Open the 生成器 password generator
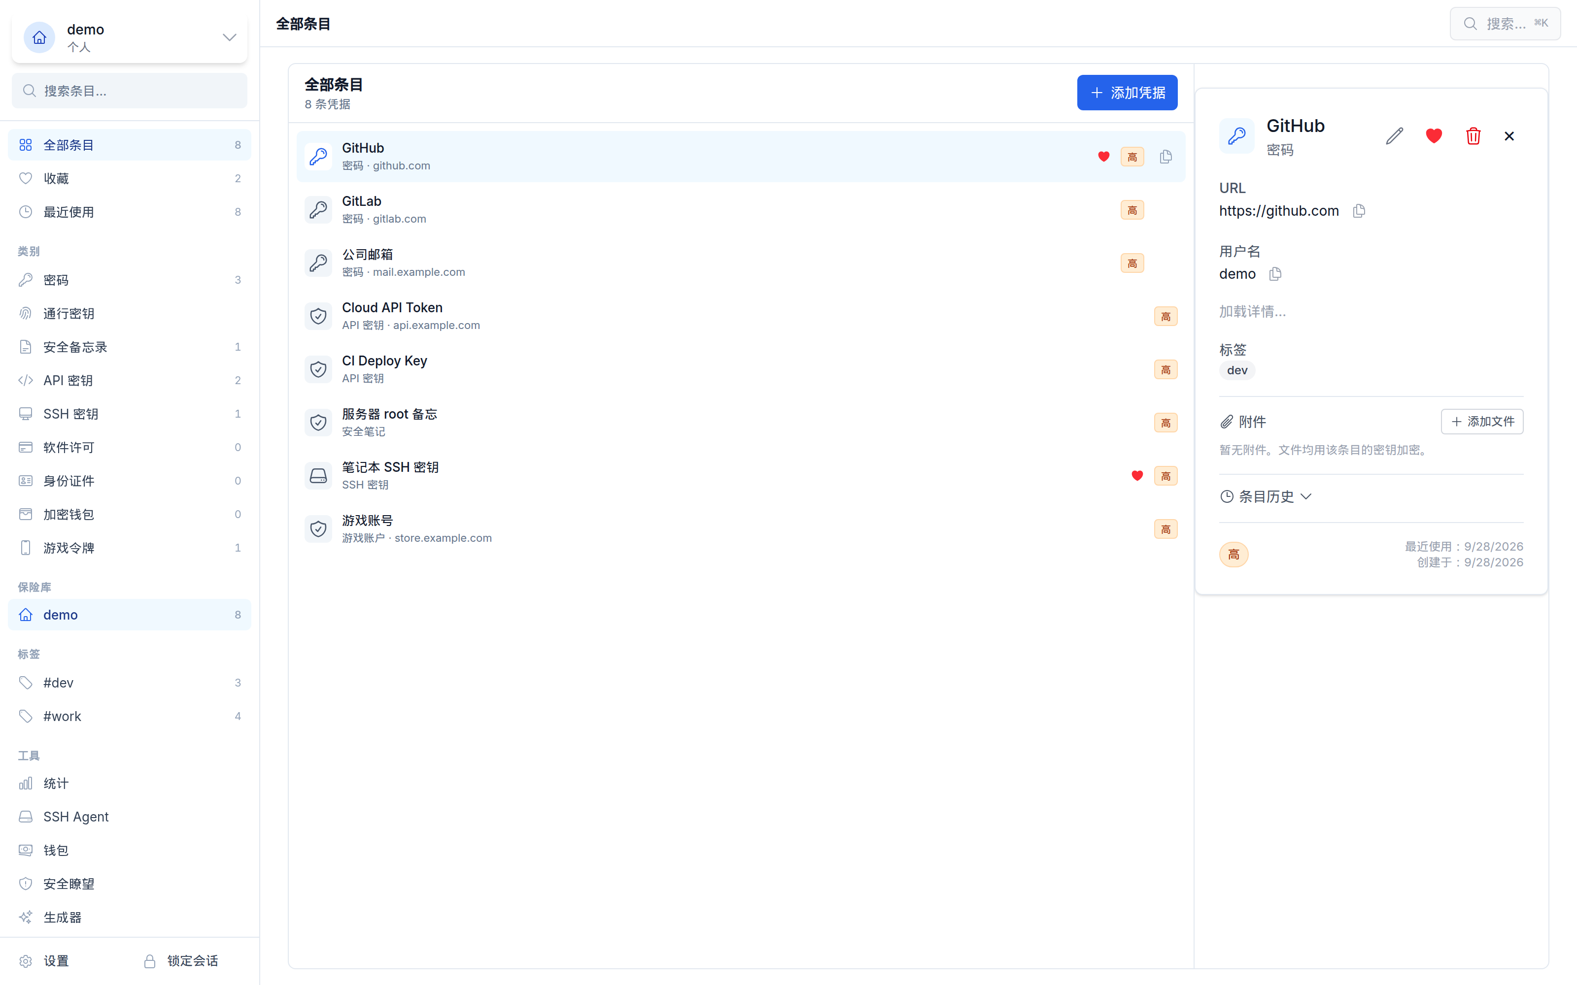This screenshot has width=1577, height=985. (x=129, y=917)
